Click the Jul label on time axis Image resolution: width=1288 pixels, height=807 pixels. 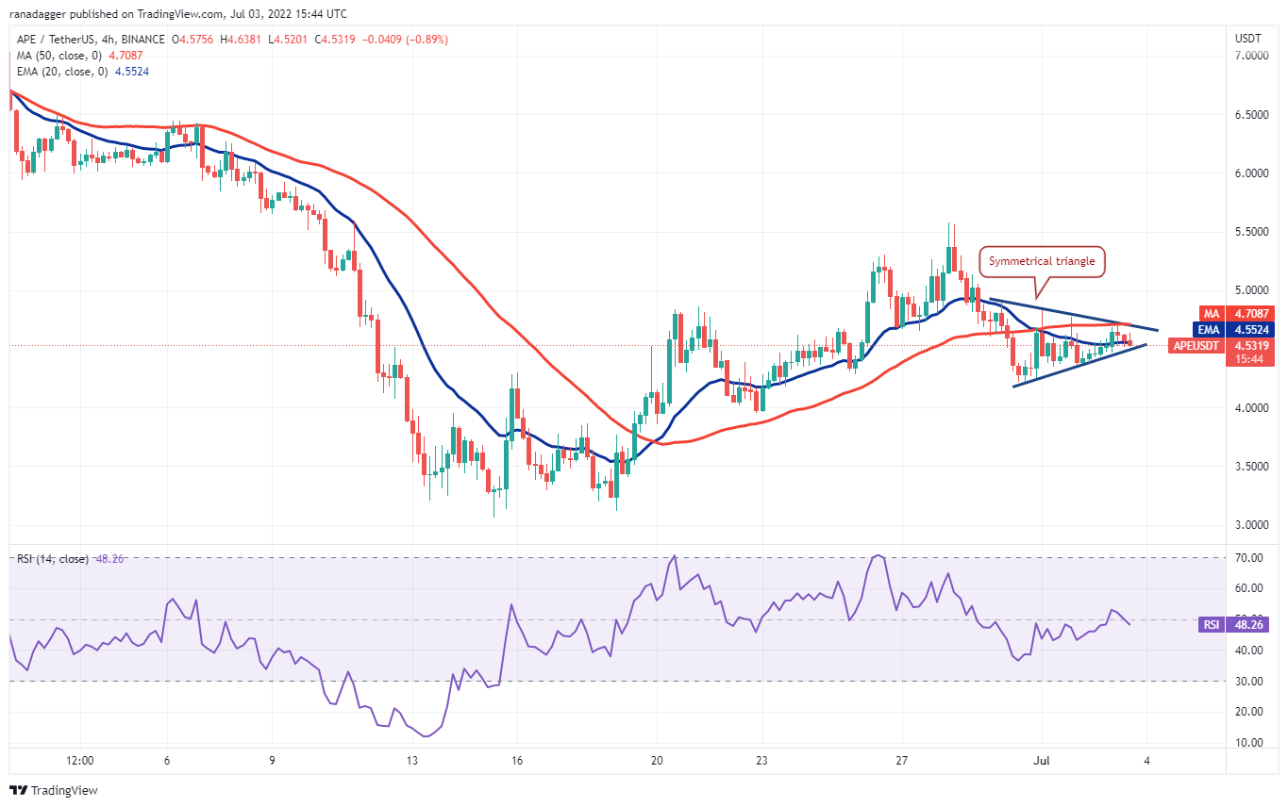coord(1042,758)
